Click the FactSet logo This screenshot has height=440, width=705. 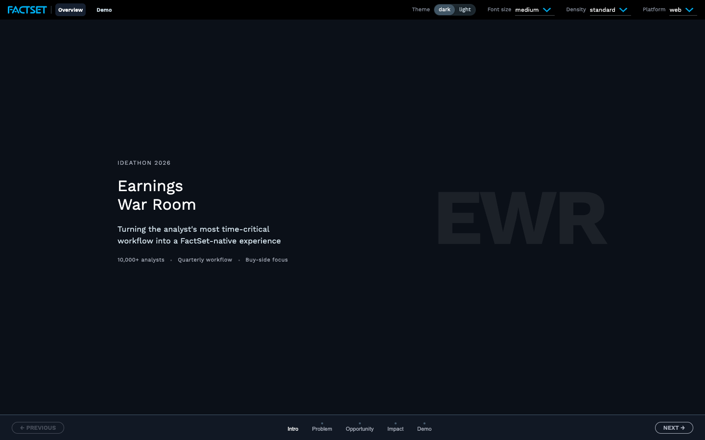[x=27, y=10]
